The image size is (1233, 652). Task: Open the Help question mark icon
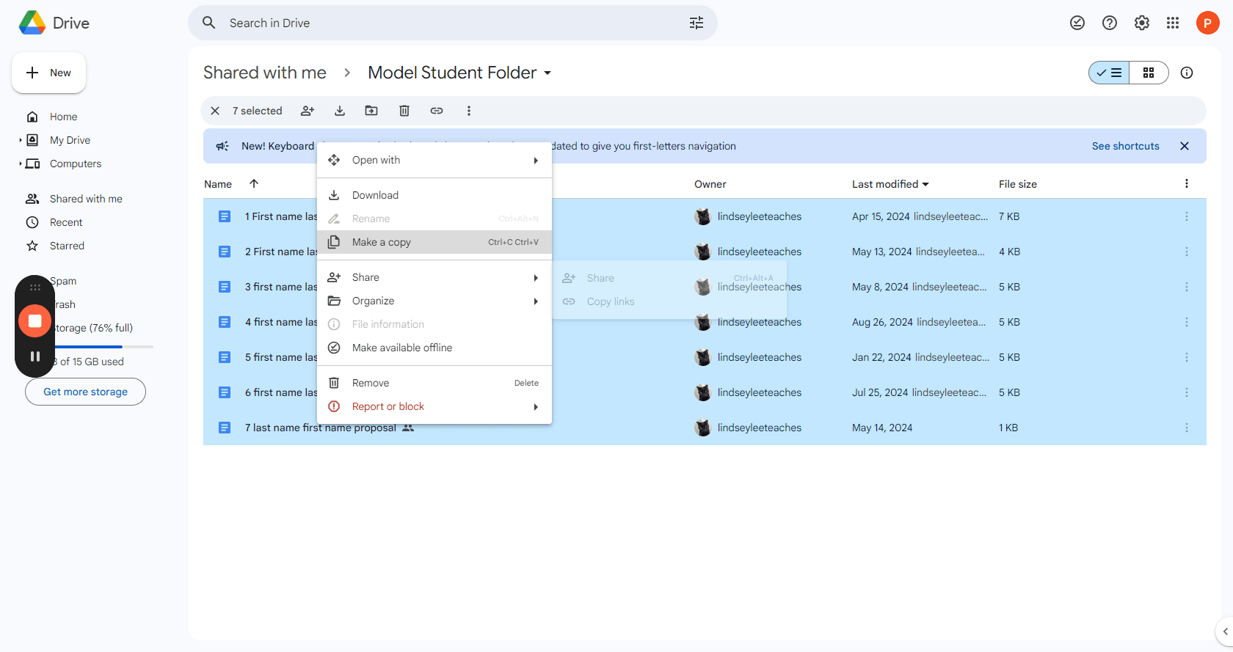[1110, 23]
